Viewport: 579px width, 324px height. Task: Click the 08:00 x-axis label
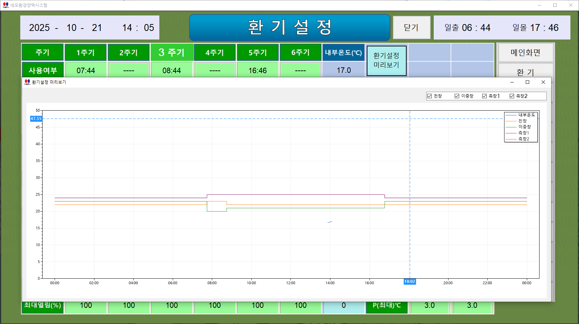[x=212, y=283]
